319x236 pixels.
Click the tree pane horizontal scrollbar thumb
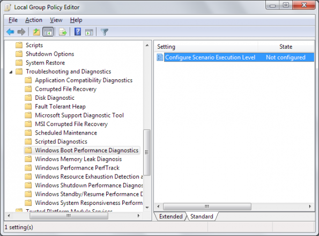tap(69, 216)
